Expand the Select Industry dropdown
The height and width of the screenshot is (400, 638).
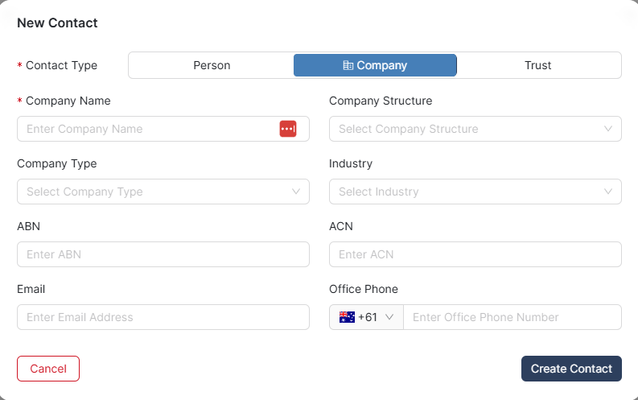(x=475, y=192)
